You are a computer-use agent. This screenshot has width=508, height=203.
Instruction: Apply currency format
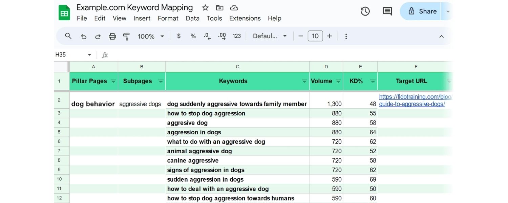(179, 36)
